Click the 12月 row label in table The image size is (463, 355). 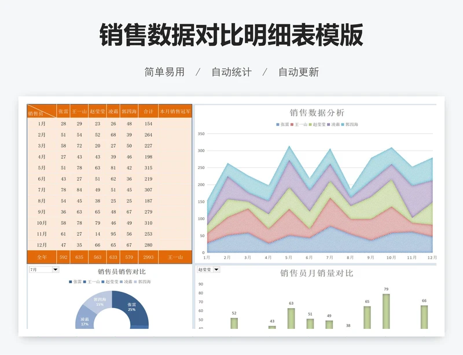pos(42,245)
